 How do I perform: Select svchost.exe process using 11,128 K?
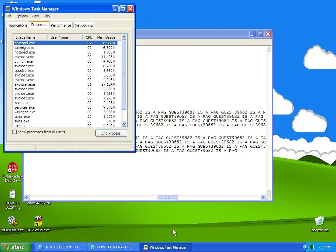(66, 57)
